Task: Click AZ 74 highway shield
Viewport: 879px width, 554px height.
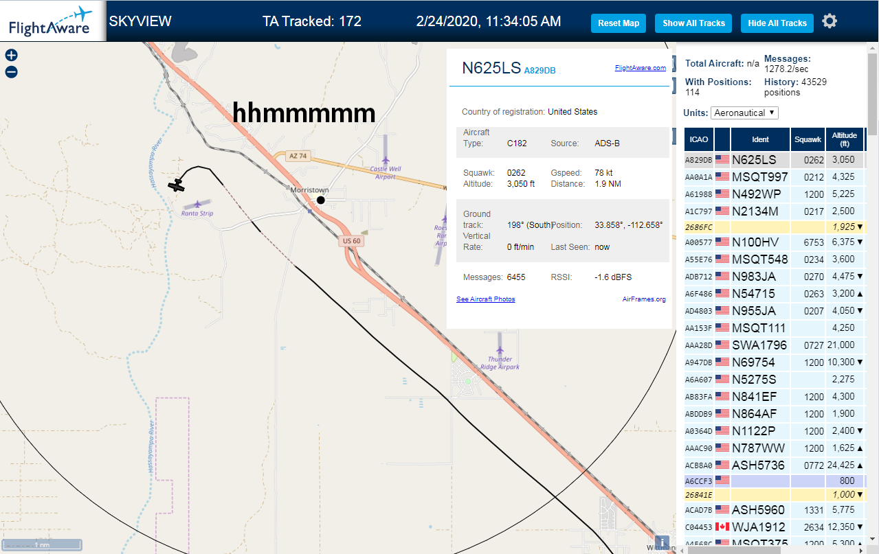Action: 298,156
